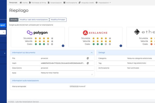The image size is (155, 103).
Task: Click 'Nessun tag selezionato' text
Action: pyautogui.click(x=137, y=63)
